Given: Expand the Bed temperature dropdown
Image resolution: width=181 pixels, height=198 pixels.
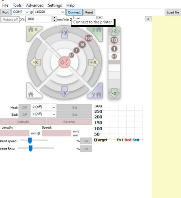Looking at the screenshot, I should [44, 114].
